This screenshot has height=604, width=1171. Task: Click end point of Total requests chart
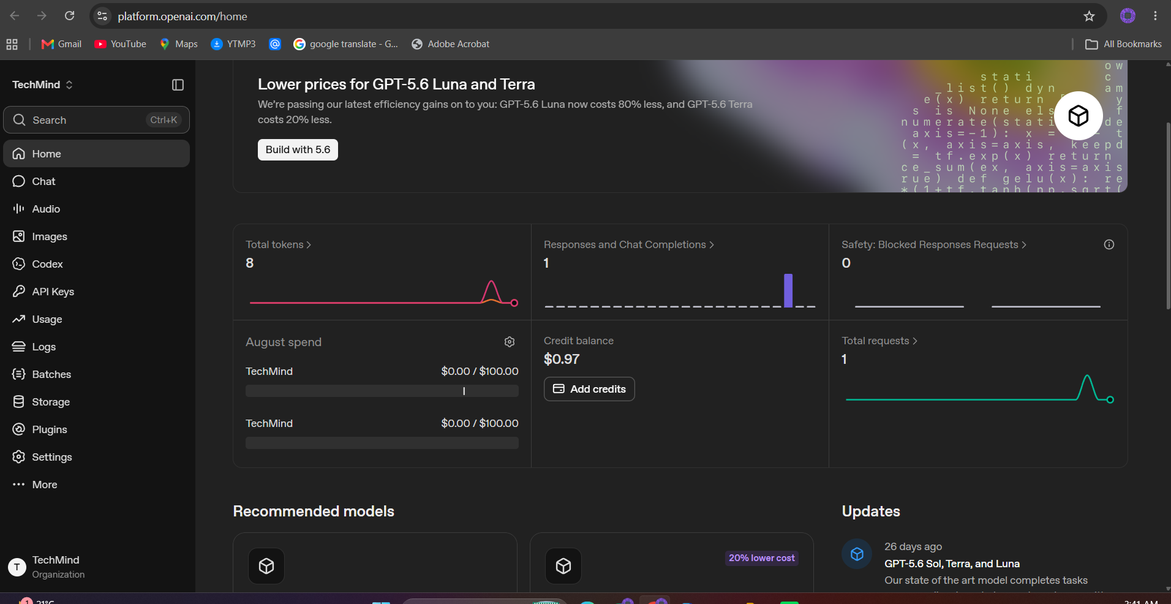coord(1110,399)
